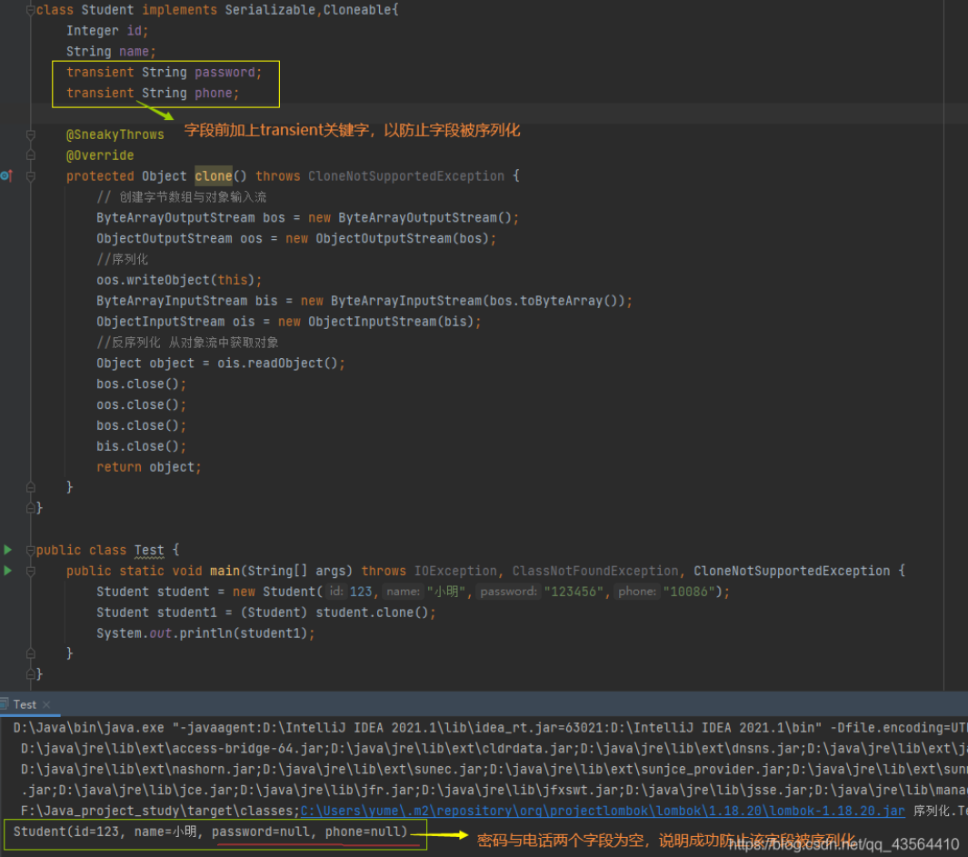This screenshot has width=968, height=857.
Task: Click 'oos.writeObject(this);' line
Action: 179,280
